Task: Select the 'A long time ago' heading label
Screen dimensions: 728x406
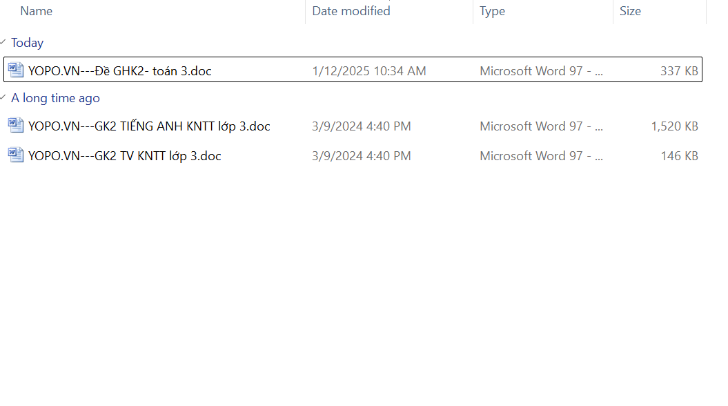Action: 55,98
